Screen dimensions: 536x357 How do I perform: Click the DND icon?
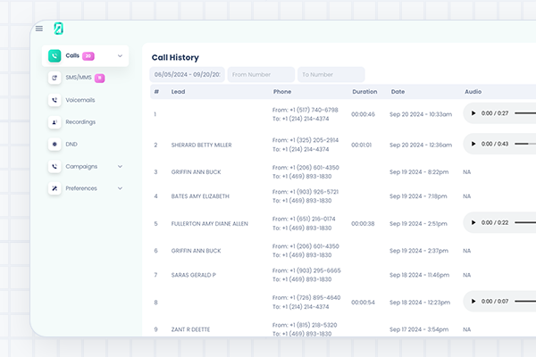coord(54,144)
